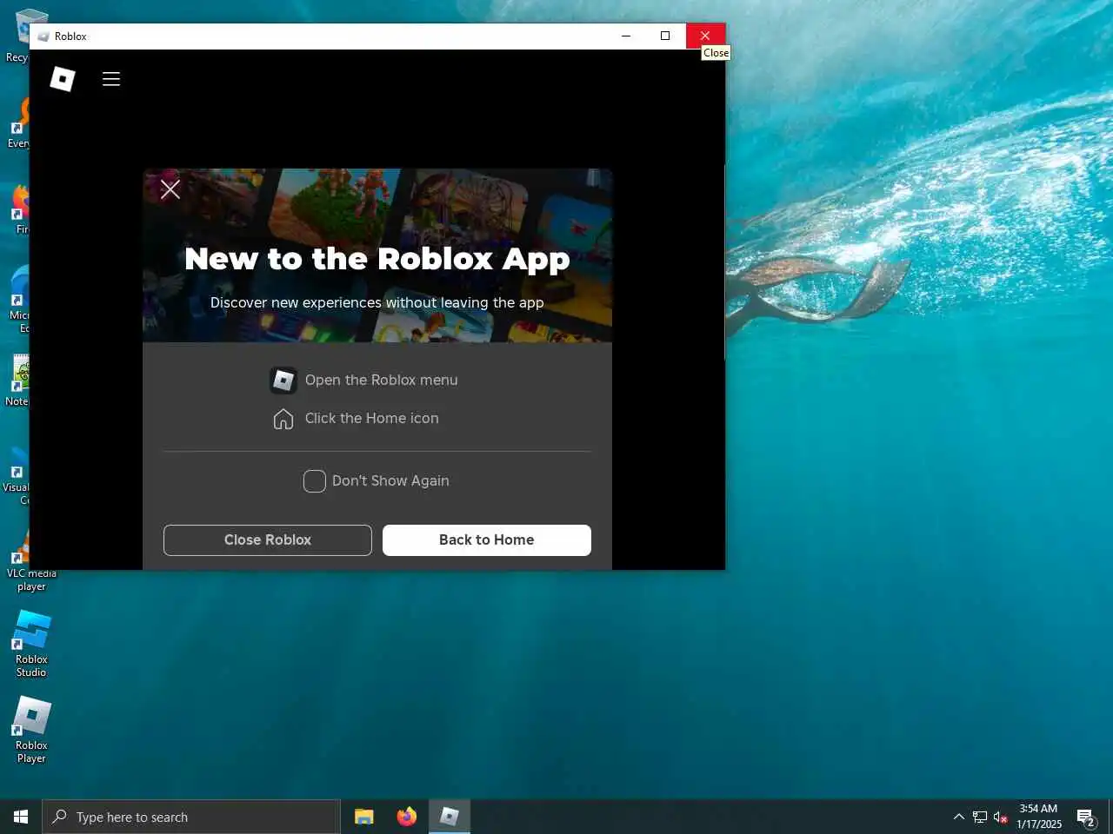Image resolution: width=1113 pixels, height=834 pixels.
Task: Maximize the Roblox window
Action: click(x=665, y=36)
